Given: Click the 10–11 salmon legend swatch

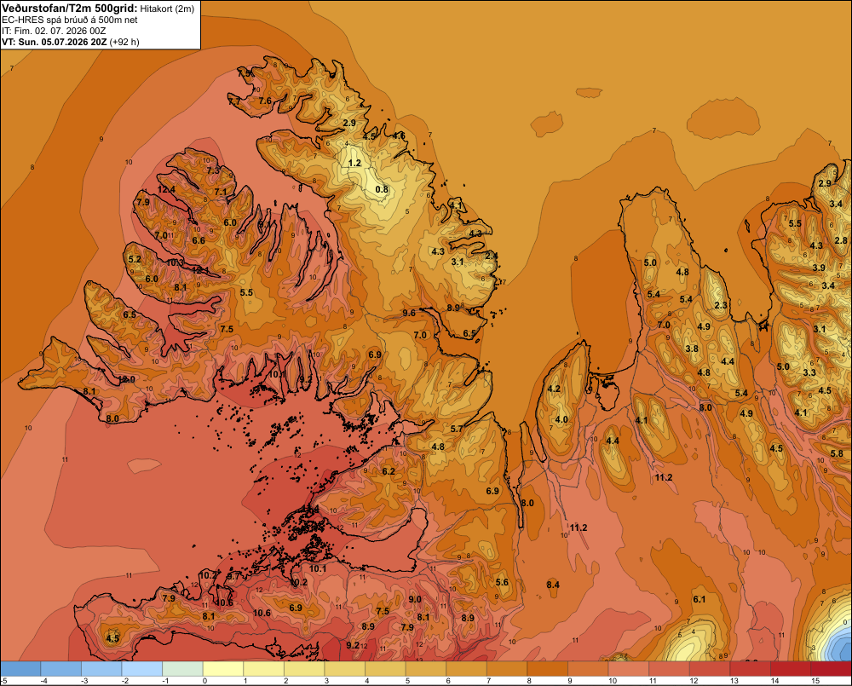Looking at the screenshot, I should (628, 669).
